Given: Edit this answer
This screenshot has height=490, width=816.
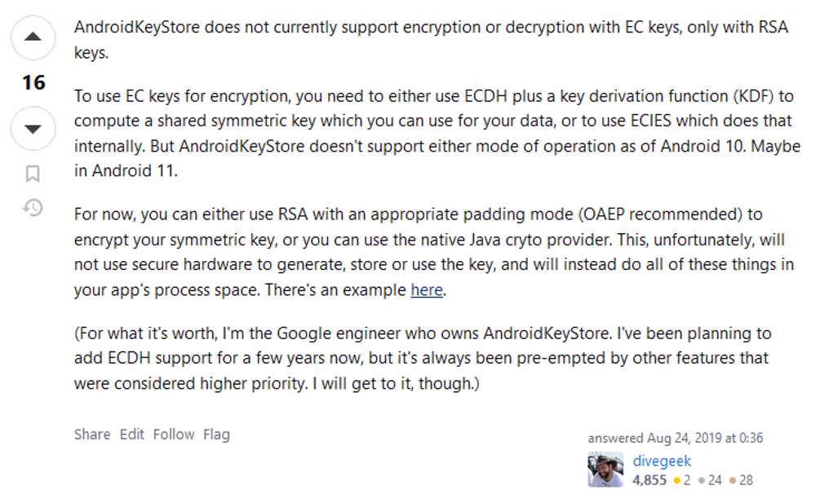Looking at the screenshot, I should 131,435.
